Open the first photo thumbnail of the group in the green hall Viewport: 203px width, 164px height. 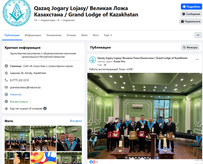(x=17, y=138)
